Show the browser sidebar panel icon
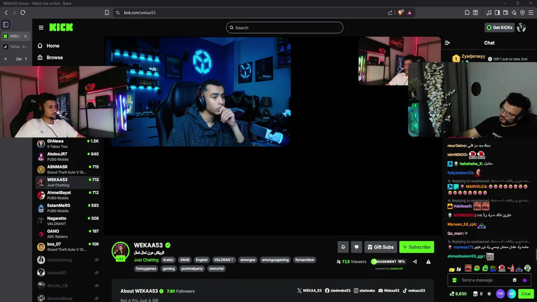The height and width of the screenshot is (302, 537). [497, 13]
